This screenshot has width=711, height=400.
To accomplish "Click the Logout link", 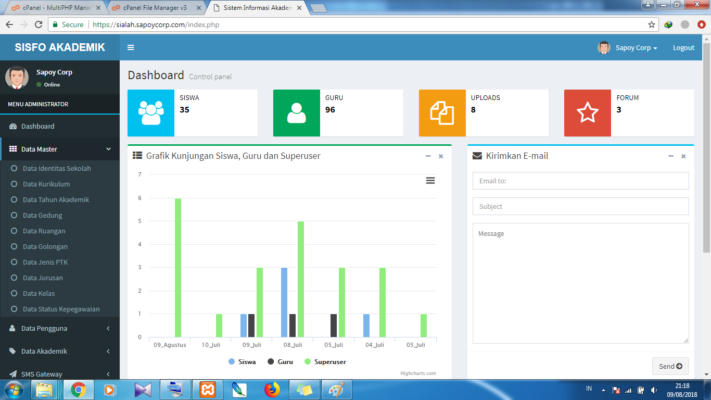I will pyautogui.click(x=683, y=47).
